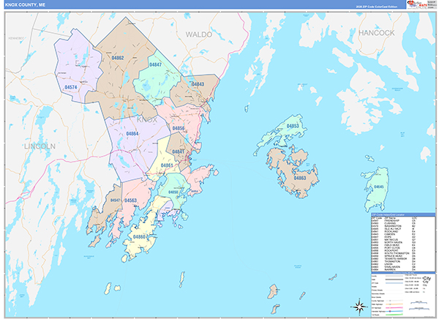This screenshot has height=319, width=439.
Task: Select the NORTH HAVEN row in the index
Action: pos(394,242)
